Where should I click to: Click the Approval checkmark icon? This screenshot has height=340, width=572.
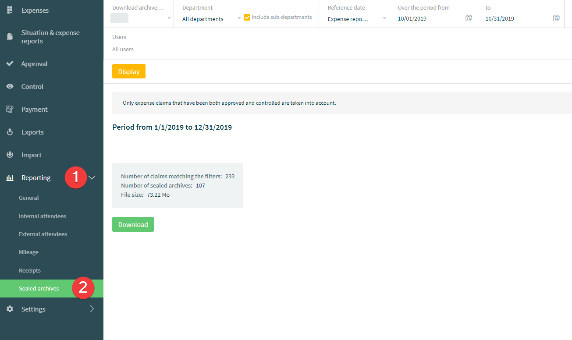[10, 64]
